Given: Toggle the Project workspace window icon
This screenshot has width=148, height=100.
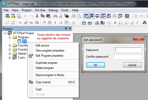Looking at the screenshot, I should click(x=86, y=16).
